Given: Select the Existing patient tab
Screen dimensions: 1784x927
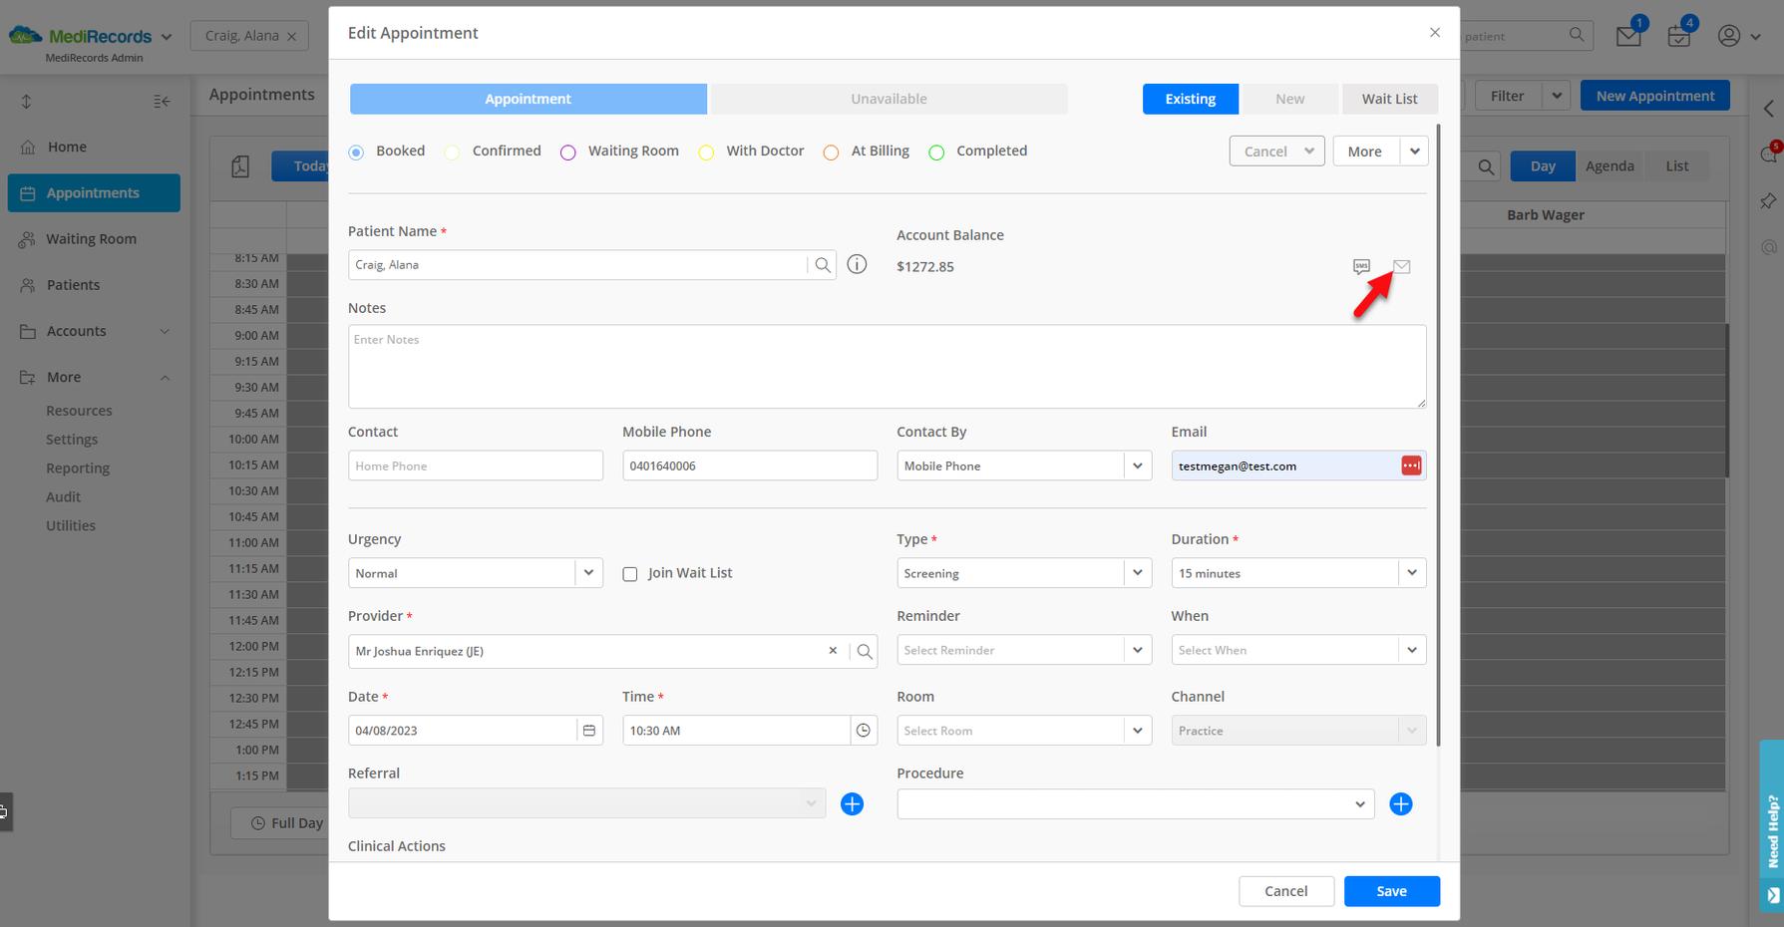Looking at the screenshot, I should tap(1191, 99).
